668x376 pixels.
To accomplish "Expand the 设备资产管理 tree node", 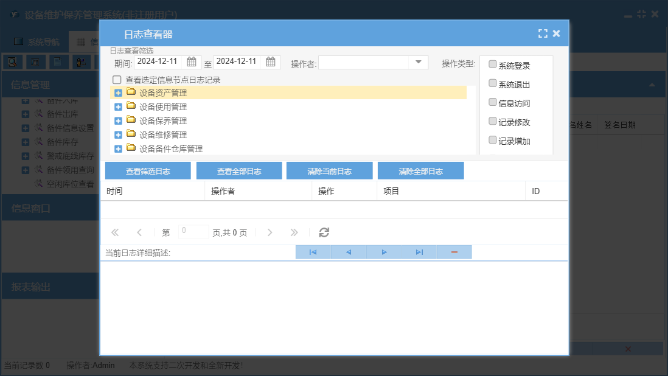I will [118, 93].
